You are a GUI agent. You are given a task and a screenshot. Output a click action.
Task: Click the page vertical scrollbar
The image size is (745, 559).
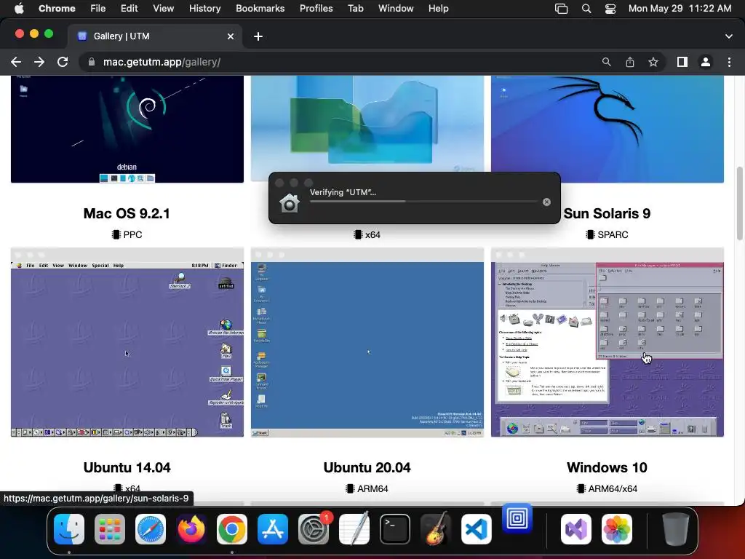coord(740,204)
